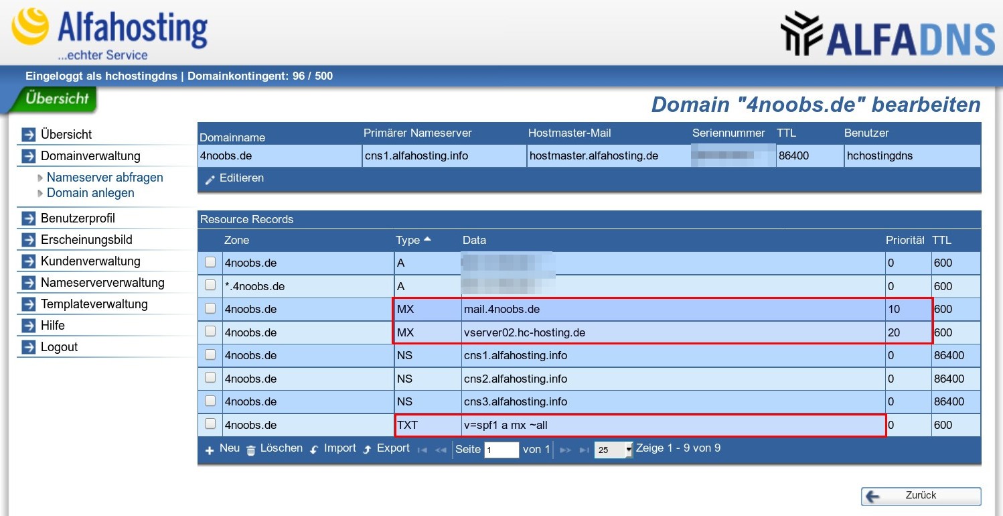The height and width of the screenshot is (516, 1003).
Task: Tick the checkbox for *.4noobs.de A record
Action: pos(210,285)
